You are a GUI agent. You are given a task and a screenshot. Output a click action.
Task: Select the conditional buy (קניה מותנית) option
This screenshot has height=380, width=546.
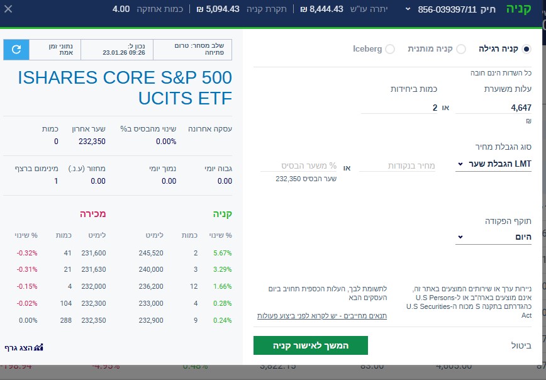pos(461,49)
